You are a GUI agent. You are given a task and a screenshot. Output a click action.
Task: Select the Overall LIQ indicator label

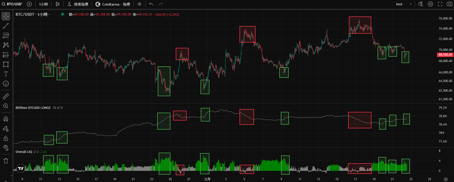tap(23, 151)
